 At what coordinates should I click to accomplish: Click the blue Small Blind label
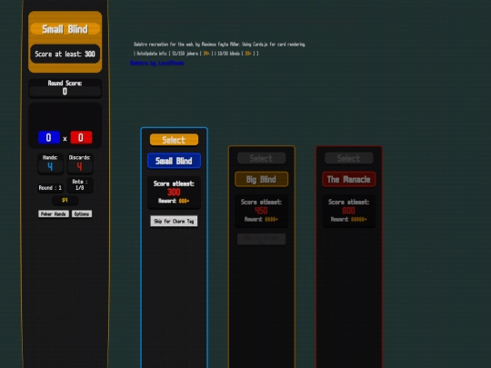(174, 161)
